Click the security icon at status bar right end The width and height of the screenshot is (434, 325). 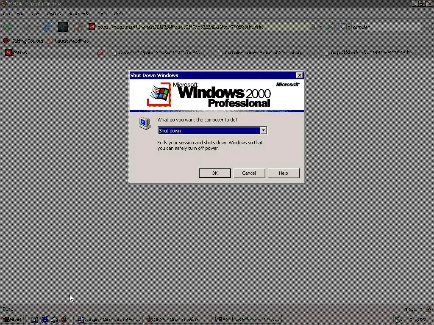(x=429, y=309)
